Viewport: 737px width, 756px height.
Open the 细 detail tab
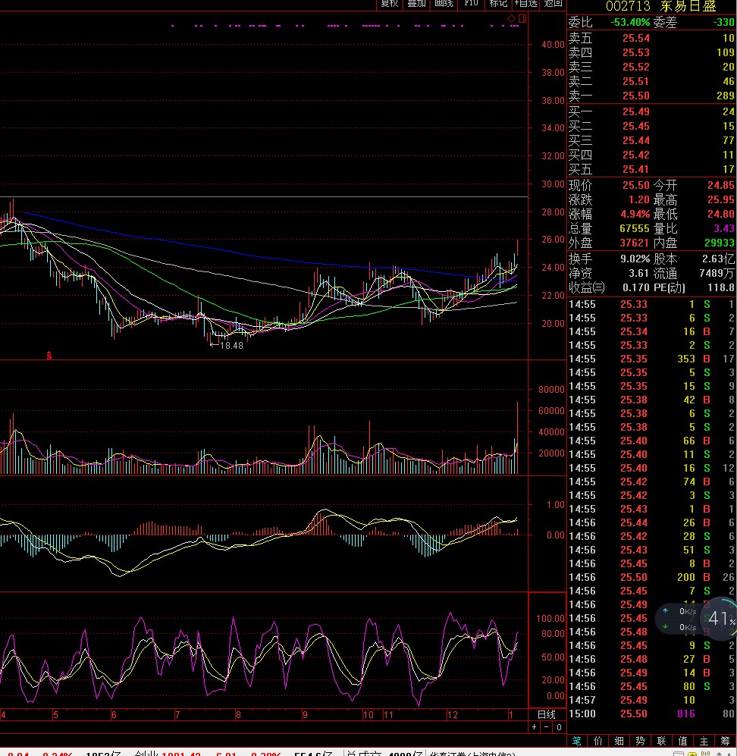619,741
